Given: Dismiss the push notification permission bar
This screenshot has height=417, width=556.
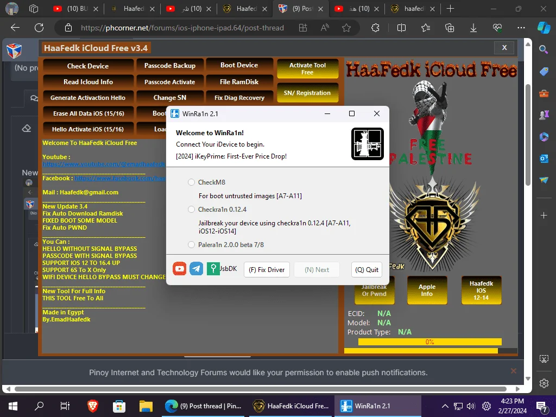Looking at the screenshot, I should click(514, 371).
